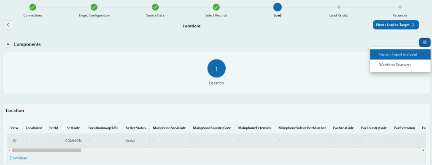This screenshot has height=165, width=432.
Task: Click the scrollbar left arrow
Action: (10, 150)
